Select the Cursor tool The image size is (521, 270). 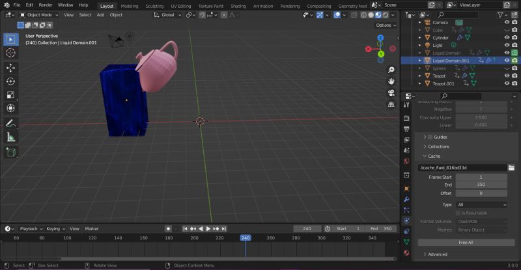[10, 53]
